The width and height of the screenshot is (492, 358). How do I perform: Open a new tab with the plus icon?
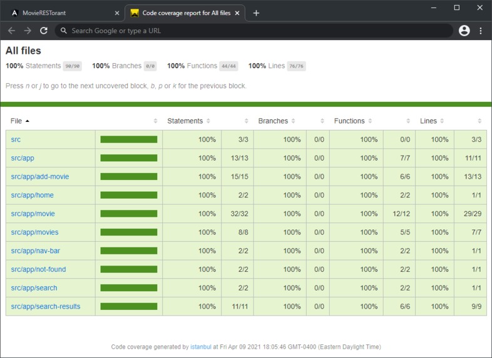pos(256,13)
